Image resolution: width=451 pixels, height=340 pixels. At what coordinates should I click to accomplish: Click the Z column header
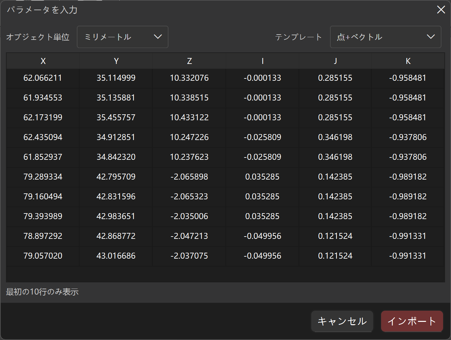(x=189, y=61)
